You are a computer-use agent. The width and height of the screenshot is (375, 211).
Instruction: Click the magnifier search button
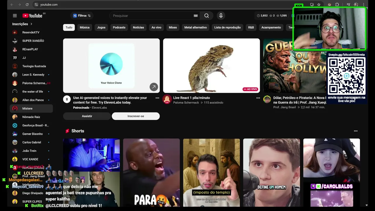(x=207, y=16)
